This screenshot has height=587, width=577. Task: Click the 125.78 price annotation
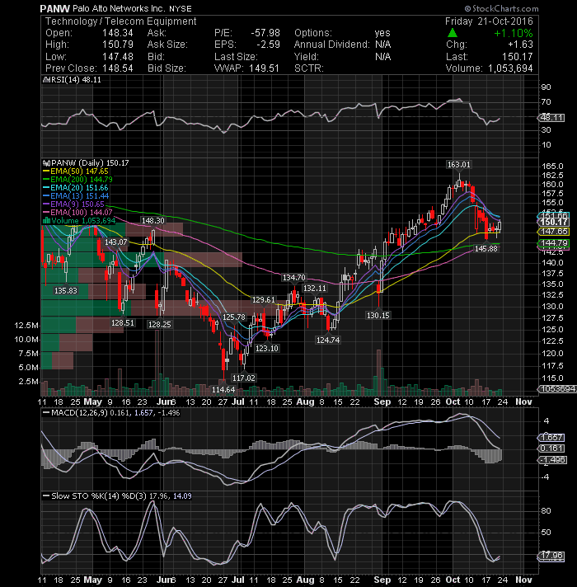(x=234, y=317)
